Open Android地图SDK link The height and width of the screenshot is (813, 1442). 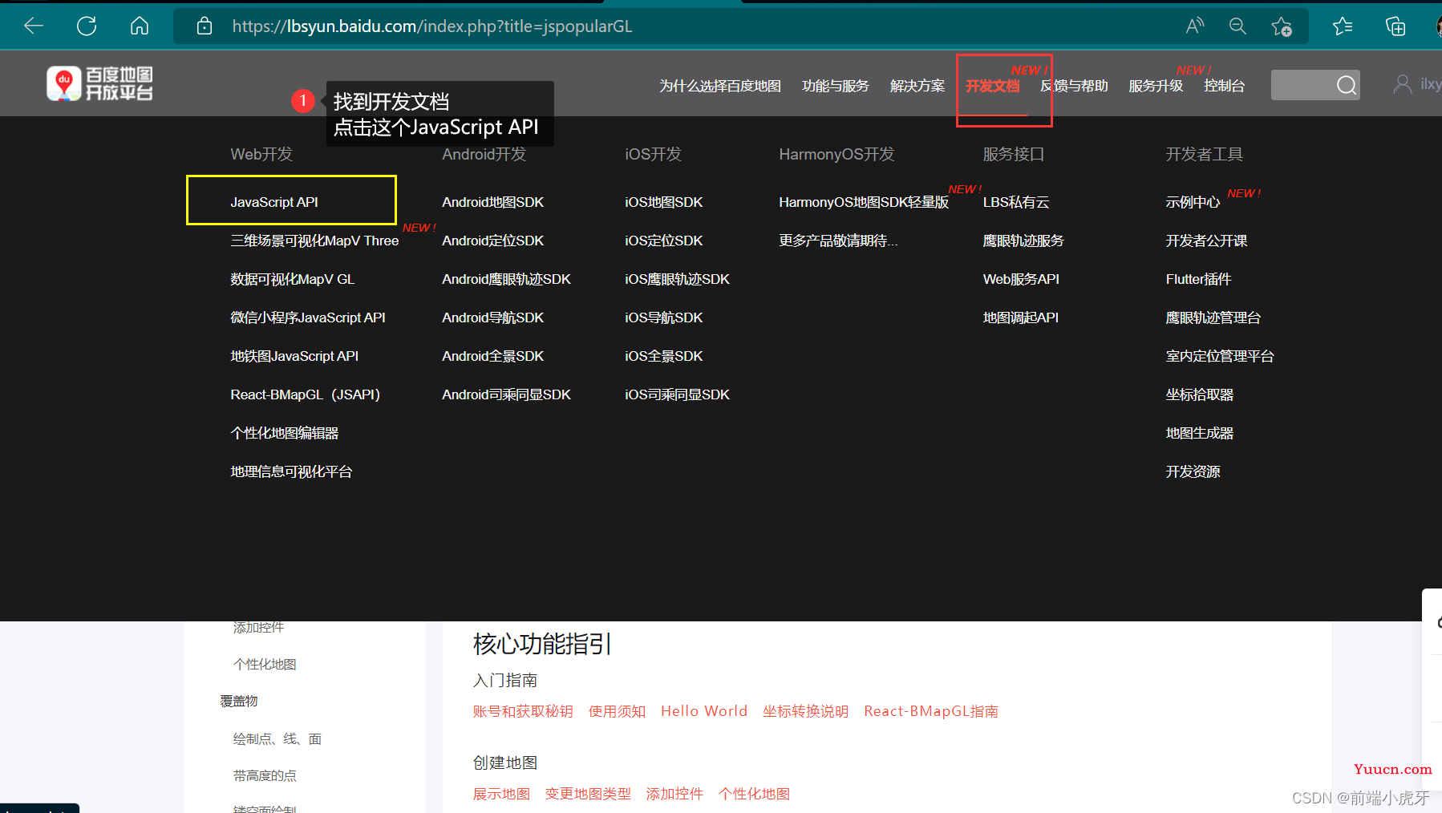[492, 202]
